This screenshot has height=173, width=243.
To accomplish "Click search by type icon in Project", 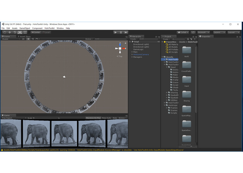I will pyautogui.click(x=188, y=39).
